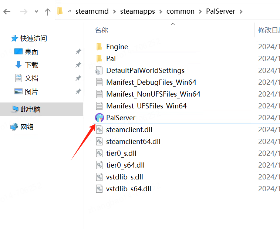Navigate to common in breadcrumb
280x229 pixels.
[x=181, y=11]
